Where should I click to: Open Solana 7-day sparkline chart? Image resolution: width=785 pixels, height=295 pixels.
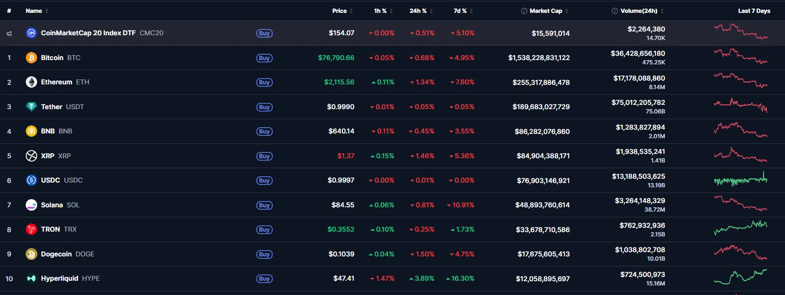[x=741, y=203]
